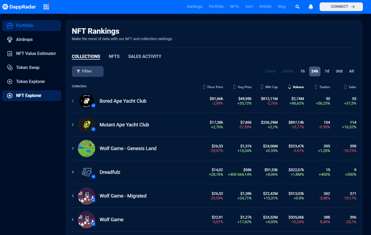This screenshot has width=371, height=235.
Task: Select the 15min time range
Action: pos(270,71)
